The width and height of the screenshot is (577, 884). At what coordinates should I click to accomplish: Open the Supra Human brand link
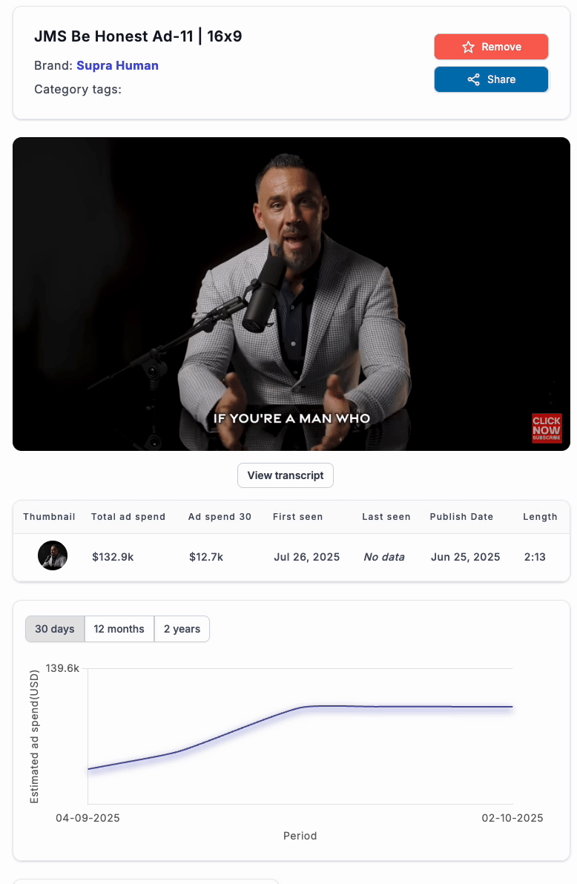pyautogui.click(x=117, y=65)
